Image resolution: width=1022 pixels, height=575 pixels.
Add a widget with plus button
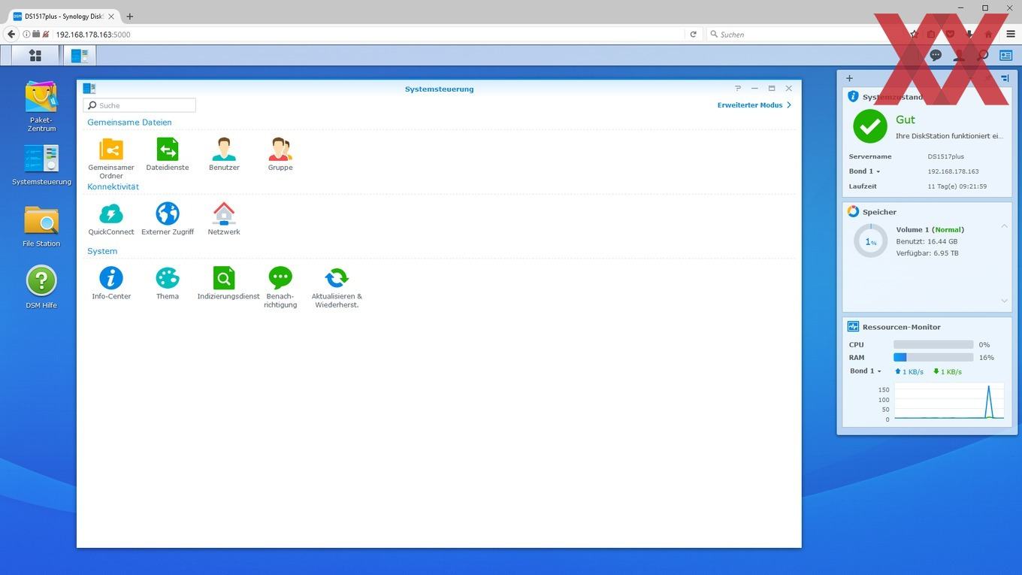(849, 78)
